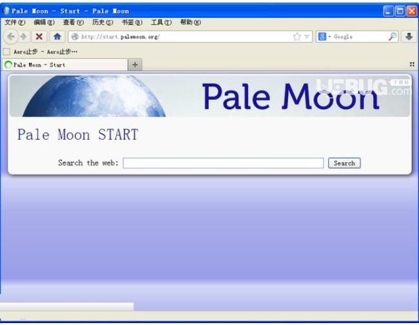Bookmark this page with the star icon
The image size is (419, 325).
click(x=297, y=37)
